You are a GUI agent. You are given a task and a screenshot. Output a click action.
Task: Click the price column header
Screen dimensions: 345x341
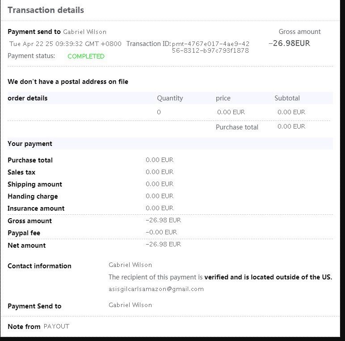[x=223, y=98]
